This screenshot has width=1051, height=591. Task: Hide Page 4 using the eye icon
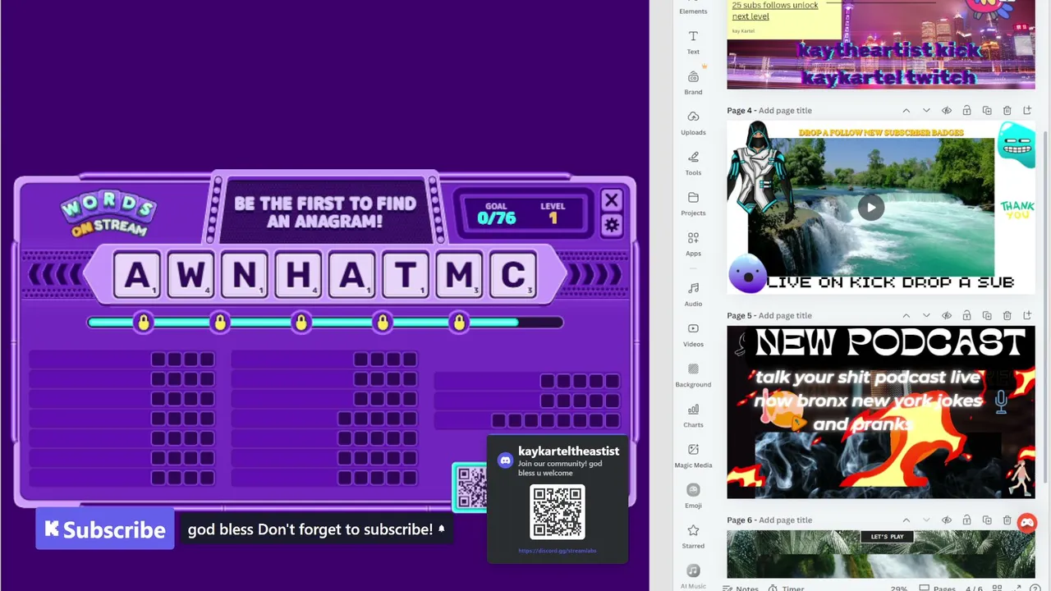click(x=947, y=111)
